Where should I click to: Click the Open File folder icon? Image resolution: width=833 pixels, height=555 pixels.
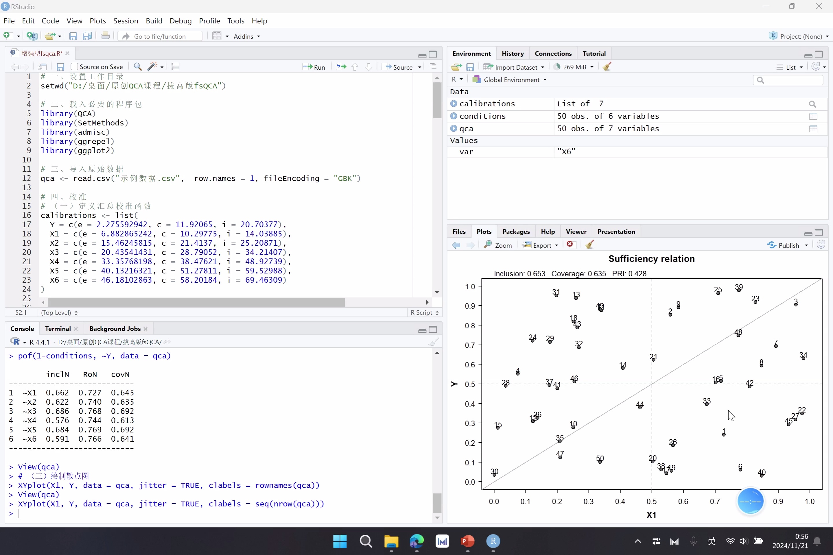50,36
